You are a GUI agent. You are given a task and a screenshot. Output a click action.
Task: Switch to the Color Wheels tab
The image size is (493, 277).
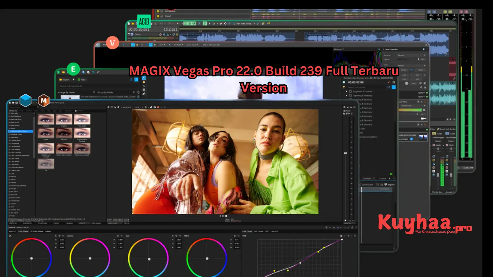(23, 231)
